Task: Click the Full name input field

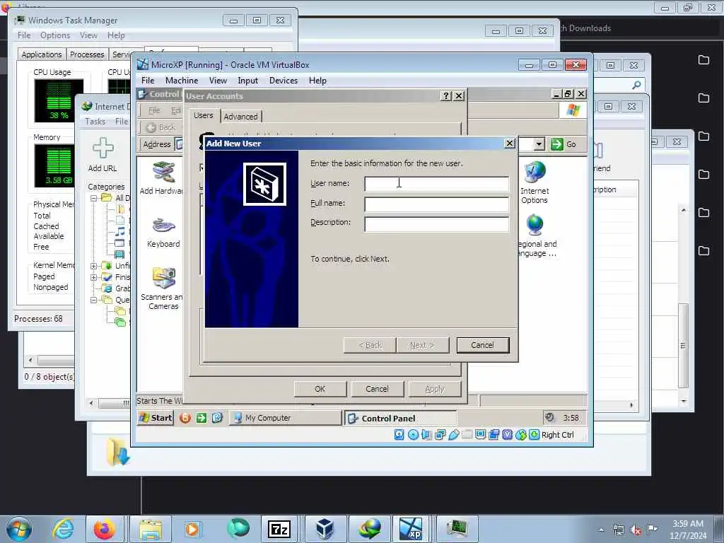Action: pos(436,204)
